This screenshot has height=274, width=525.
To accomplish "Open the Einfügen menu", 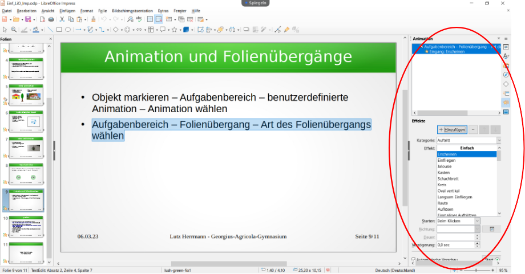I will pos(67,11).
